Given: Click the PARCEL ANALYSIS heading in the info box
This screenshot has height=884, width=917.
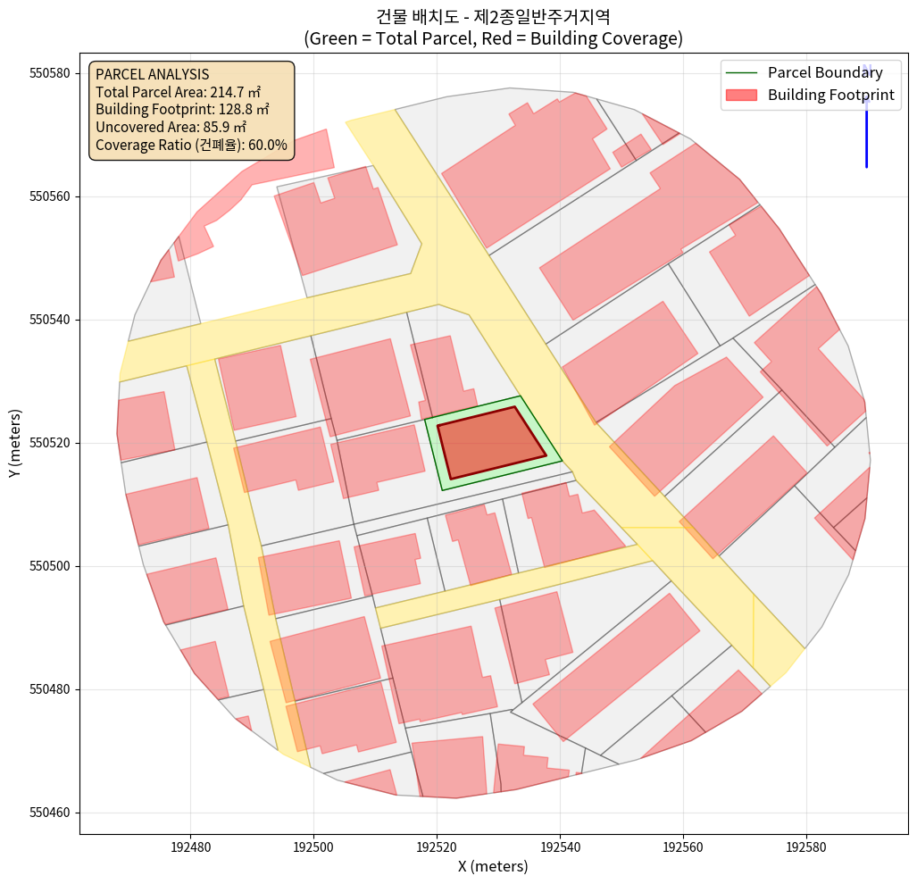Looking at the screenshot, I should tap(152, 74).
